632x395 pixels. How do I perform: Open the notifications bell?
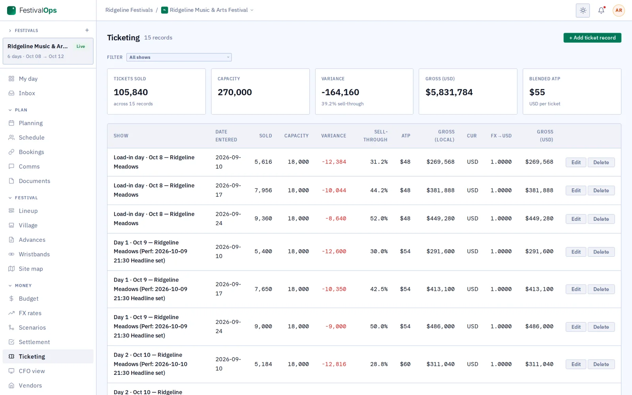pos(601,11)
